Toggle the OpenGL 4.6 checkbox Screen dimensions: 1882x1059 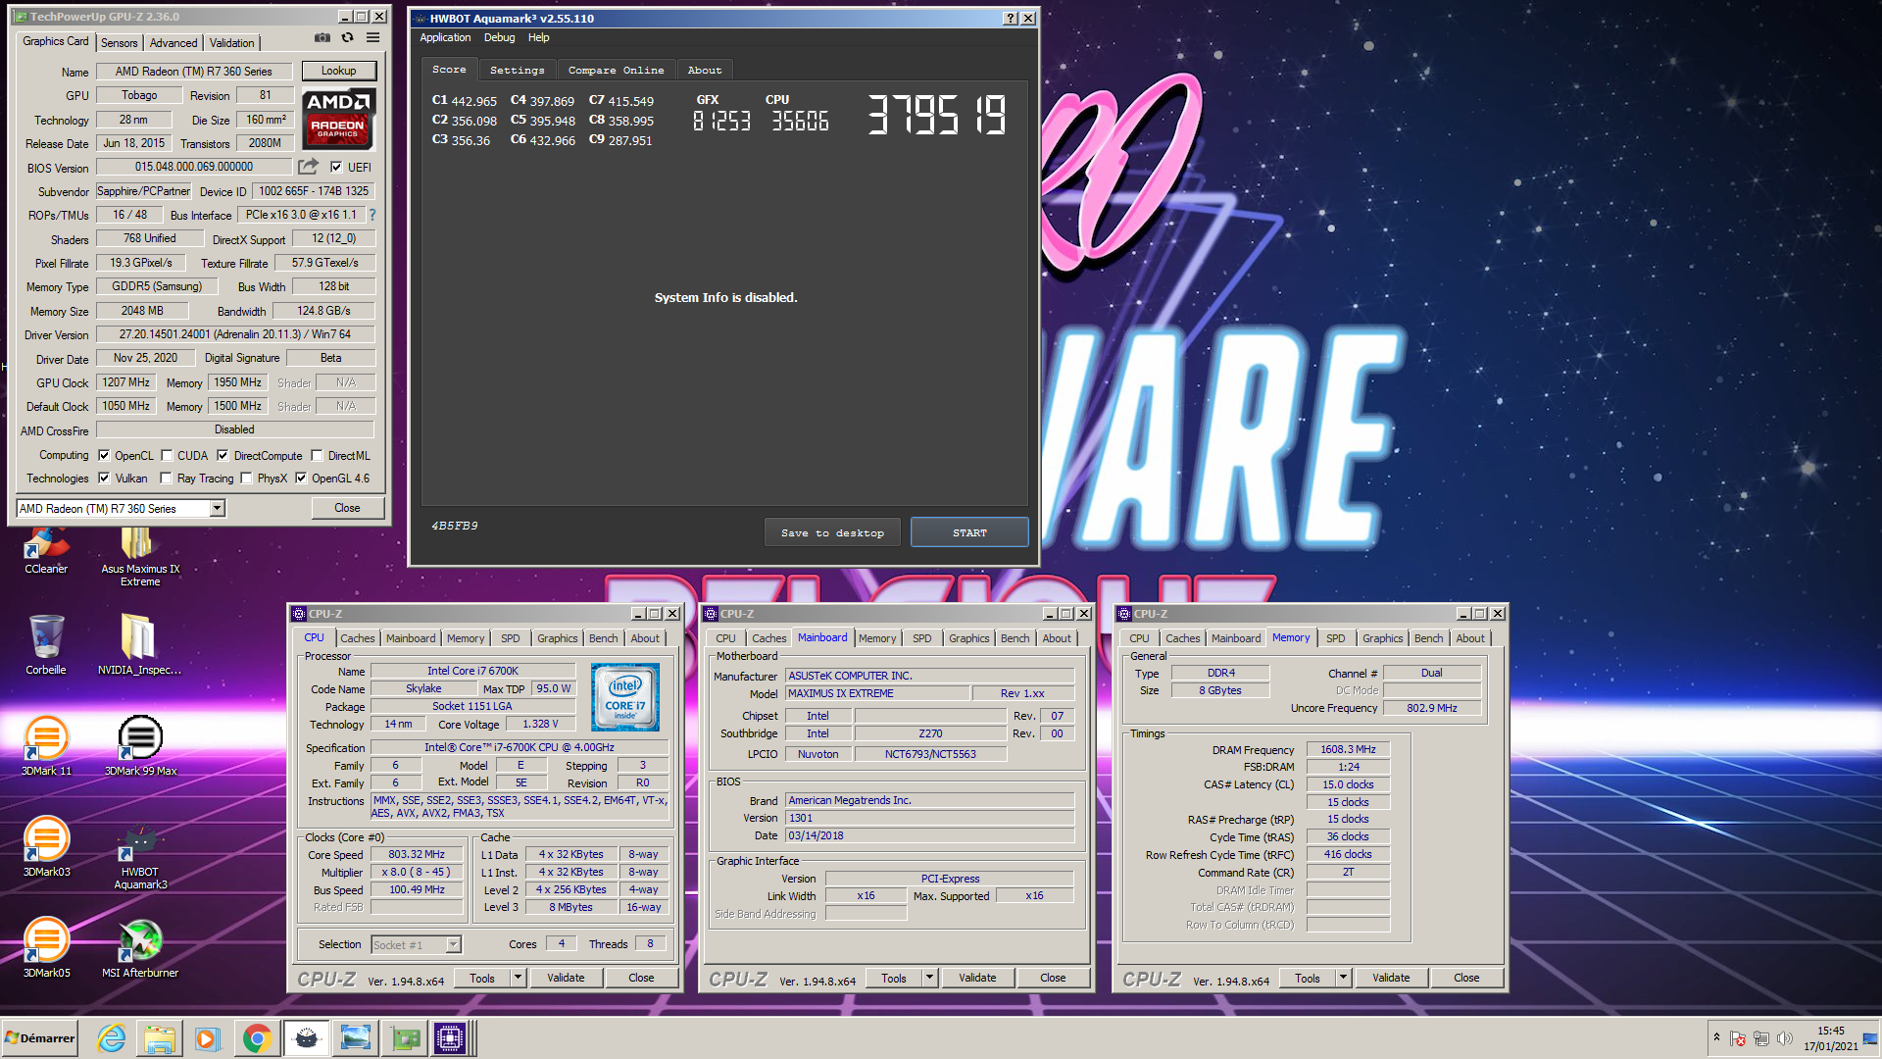pyautogui.click(x=301, y=479)
